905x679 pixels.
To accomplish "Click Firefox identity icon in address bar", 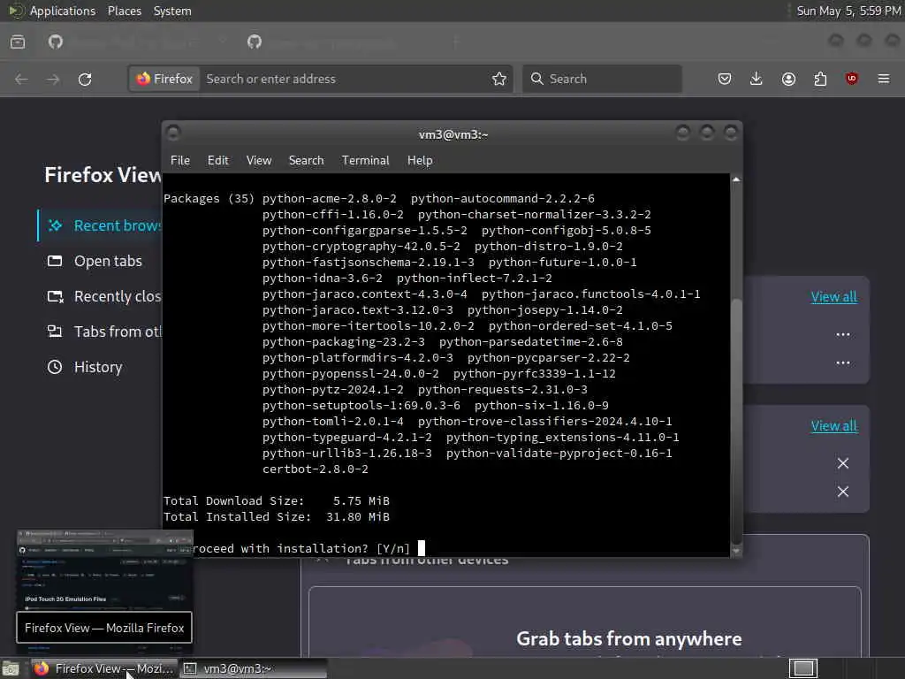I will 165,79.
